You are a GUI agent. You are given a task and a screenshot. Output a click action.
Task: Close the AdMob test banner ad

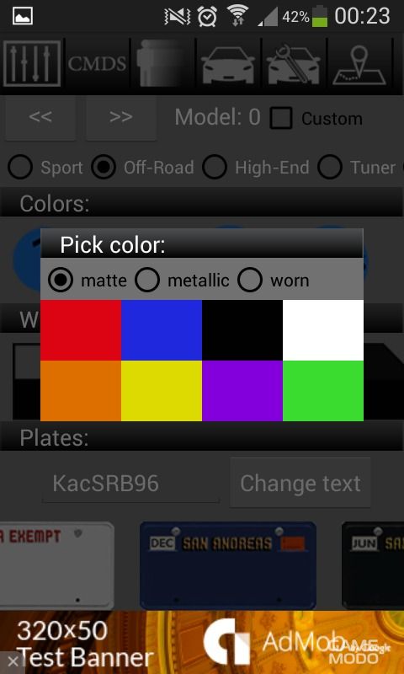click(13, 661)
